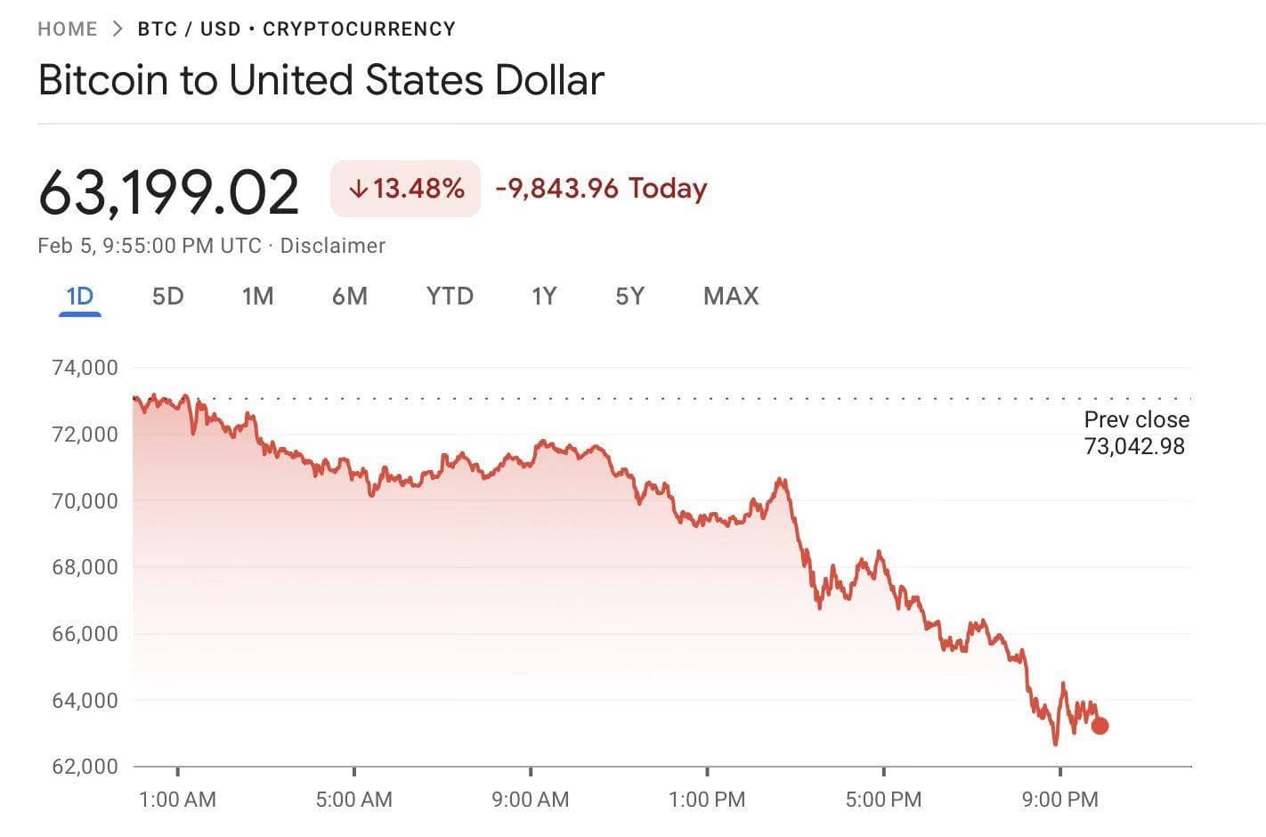Screen dimensions: 1266x837
Task: Click the HOME breadcrumb link
Action: (68, 28)
